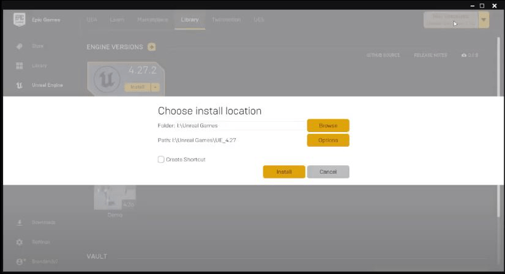
Task: Click the Create Shortcut label text
Action: tap(186, 160)
